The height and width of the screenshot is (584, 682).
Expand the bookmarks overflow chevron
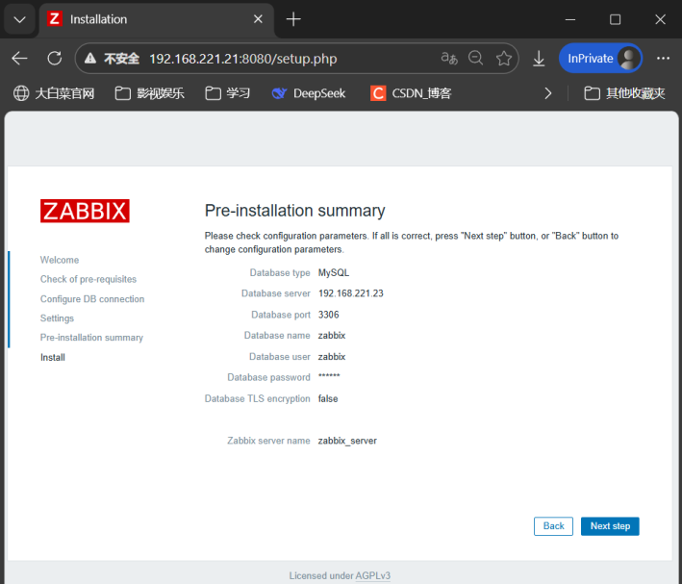[548, 93]
